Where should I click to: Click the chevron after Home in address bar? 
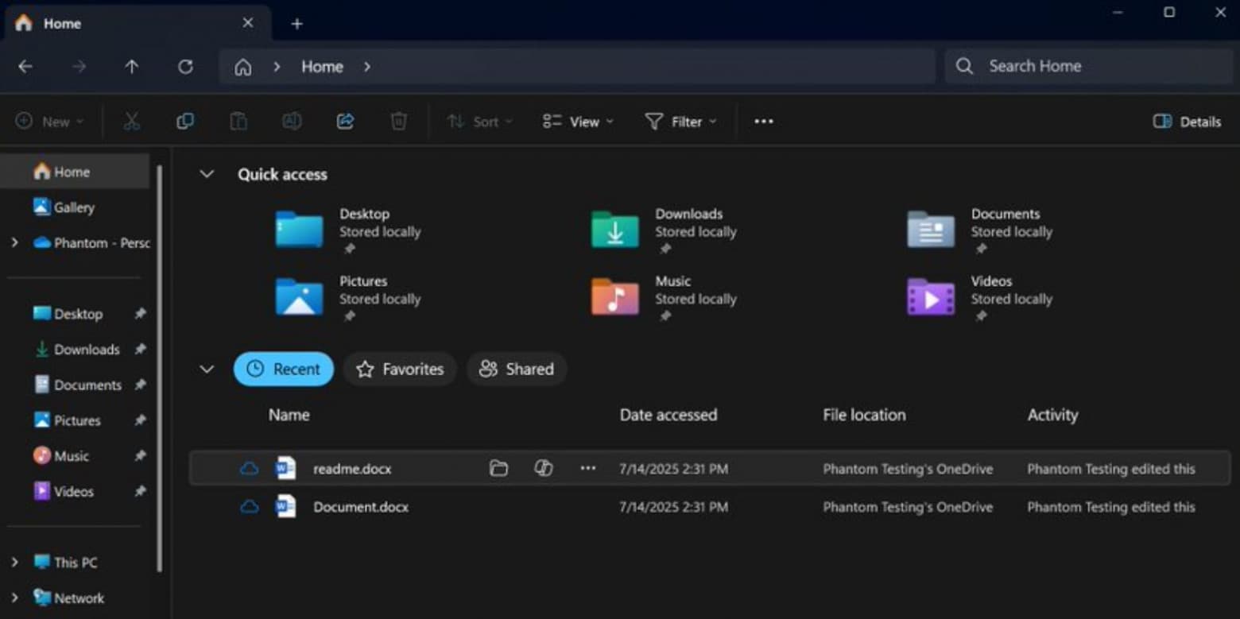click(366, 67)
